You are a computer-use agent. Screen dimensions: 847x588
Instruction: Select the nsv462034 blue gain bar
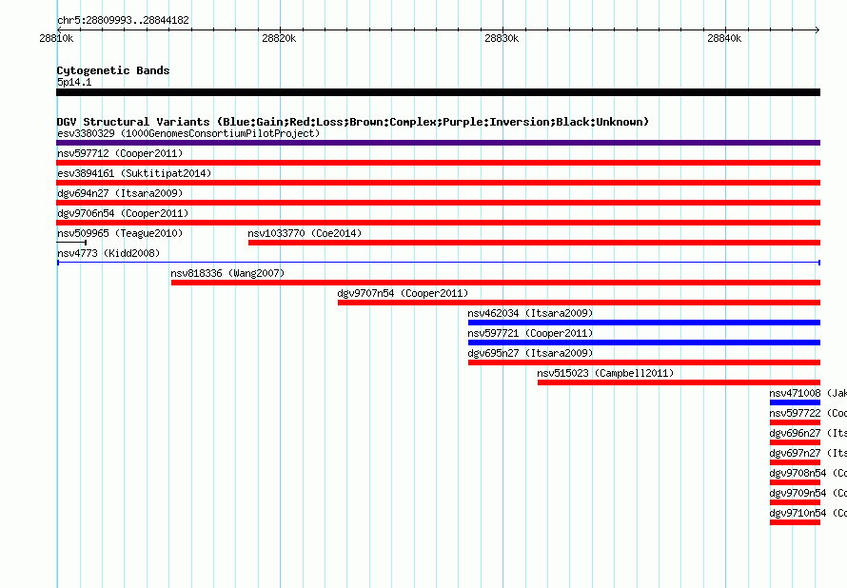point(644,323)
